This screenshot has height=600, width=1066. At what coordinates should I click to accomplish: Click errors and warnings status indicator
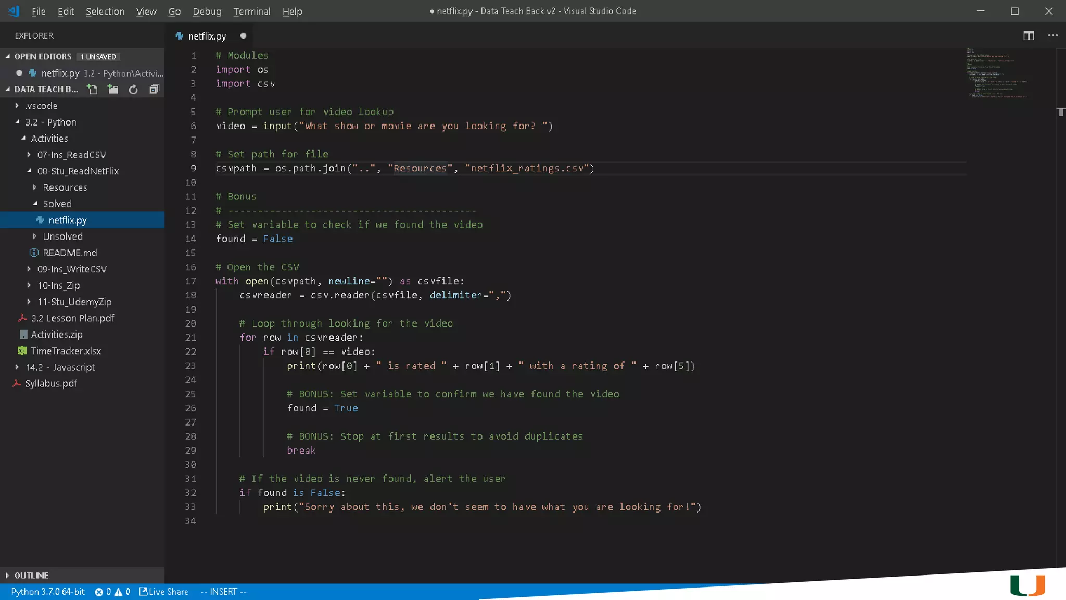(112, 592)
